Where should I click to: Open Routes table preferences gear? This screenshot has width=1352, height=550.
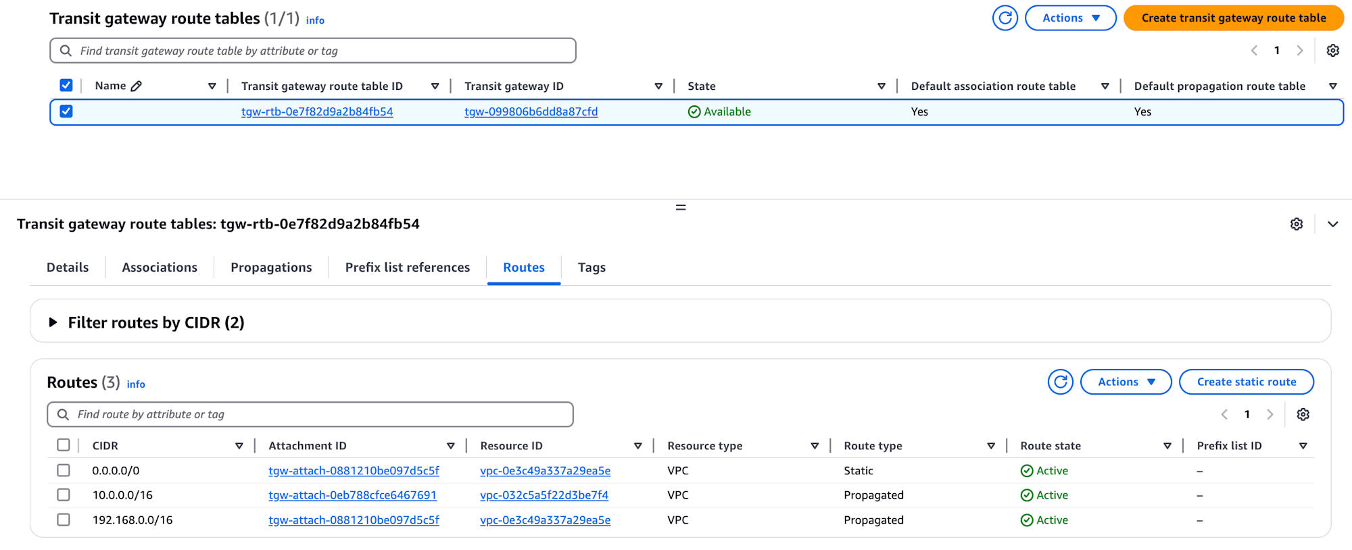(x=1303, y=414)
